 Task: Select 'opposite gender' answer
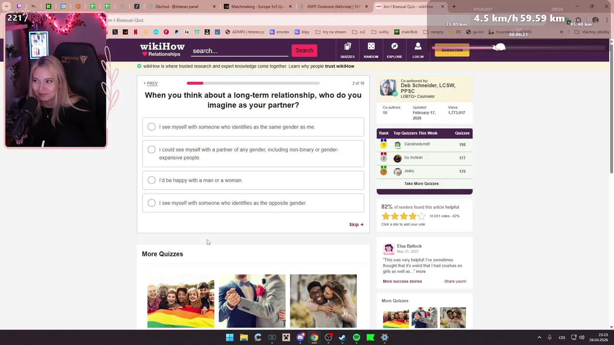tap(253, 203)
